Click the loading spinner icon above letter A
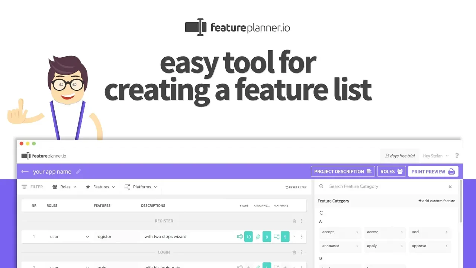Screen dimensions: 476x268 pyautogui.click(x=321, y=213)
